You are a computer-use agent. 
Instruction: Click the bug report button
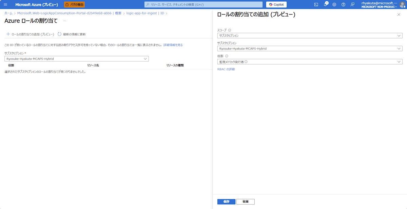coord(74,4)
